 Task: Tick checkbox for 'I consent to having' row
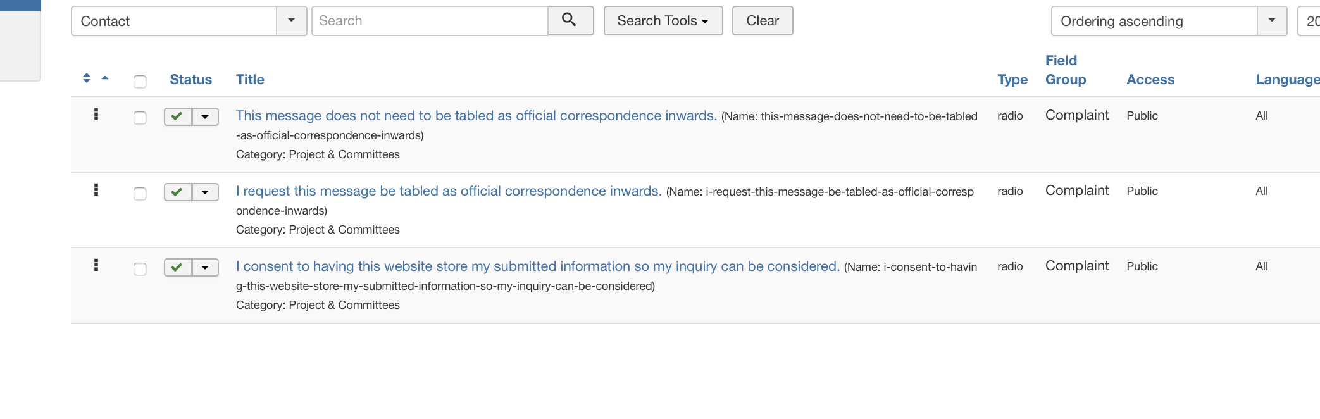tap(140, 269)
